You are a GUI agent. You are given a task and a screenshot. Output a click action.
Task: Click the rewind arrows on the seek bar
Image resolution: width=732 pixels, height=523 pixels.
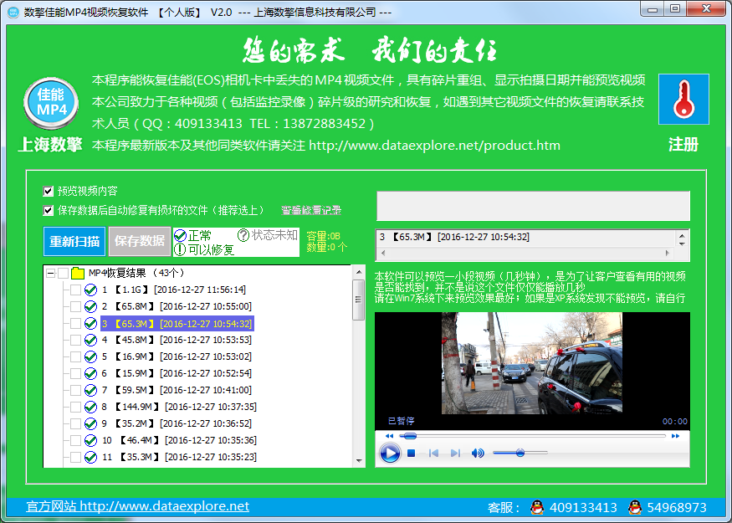pos(390,435)
